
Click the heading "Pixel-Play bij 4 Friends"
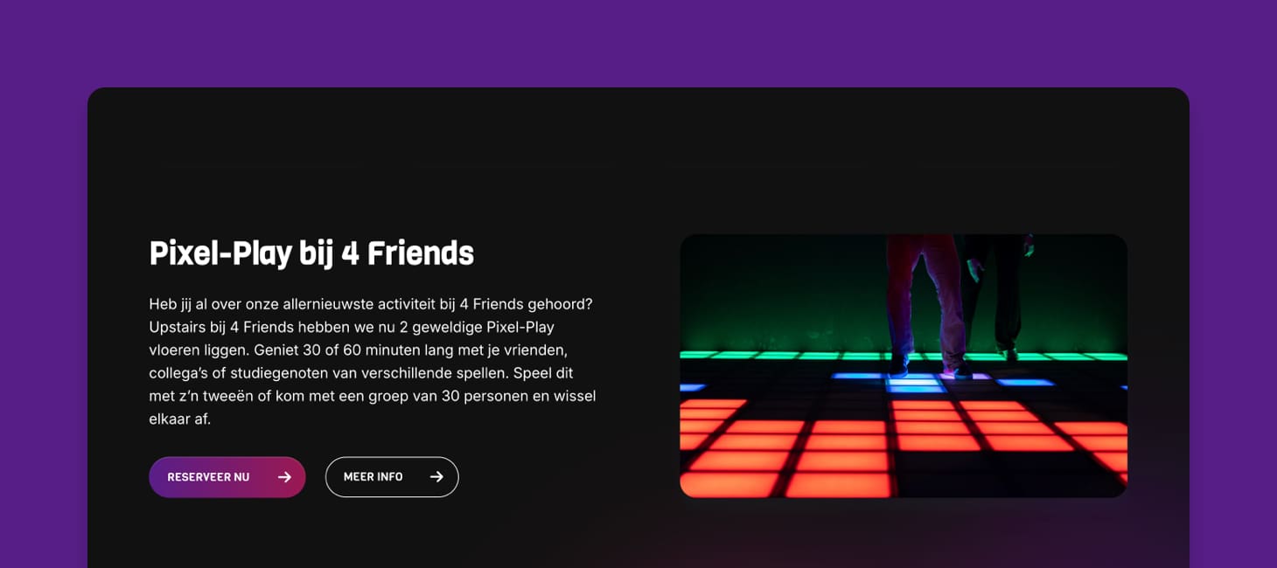[311, 253]
